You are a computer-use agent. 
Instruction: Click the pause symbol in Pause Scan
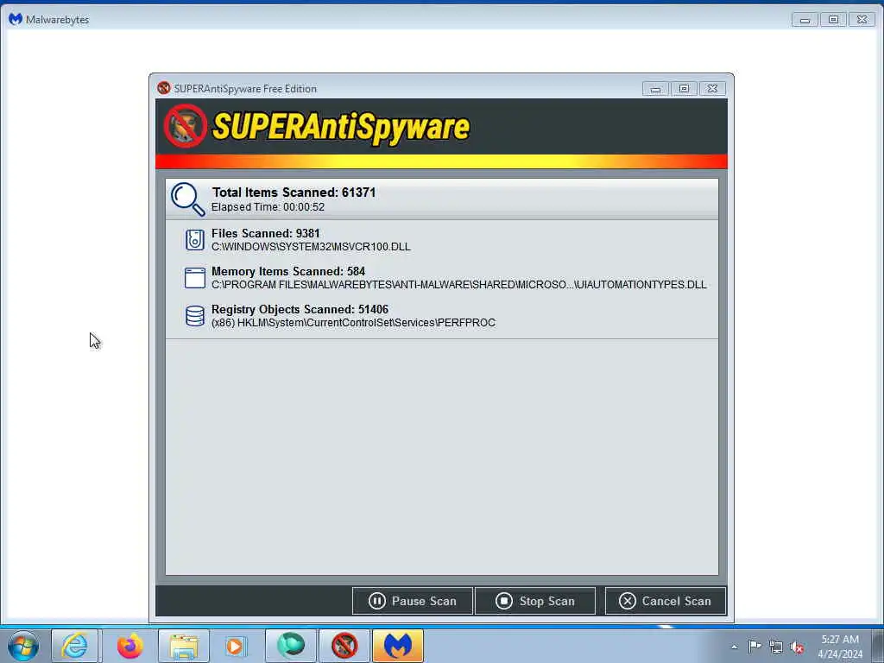coord(376,601)
